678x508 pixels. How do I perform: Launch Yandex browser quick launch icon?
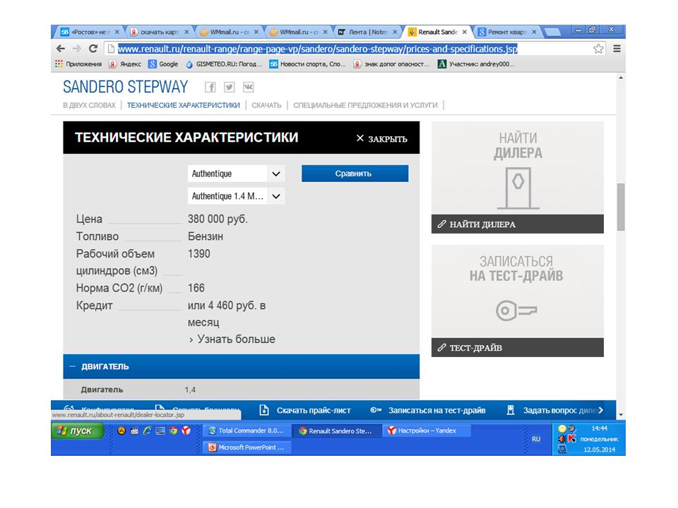186,430
